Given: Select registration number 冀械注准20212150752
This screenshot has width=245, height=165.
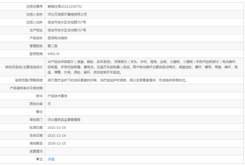Looking at the screenshot, I should (x=65, y=6).
